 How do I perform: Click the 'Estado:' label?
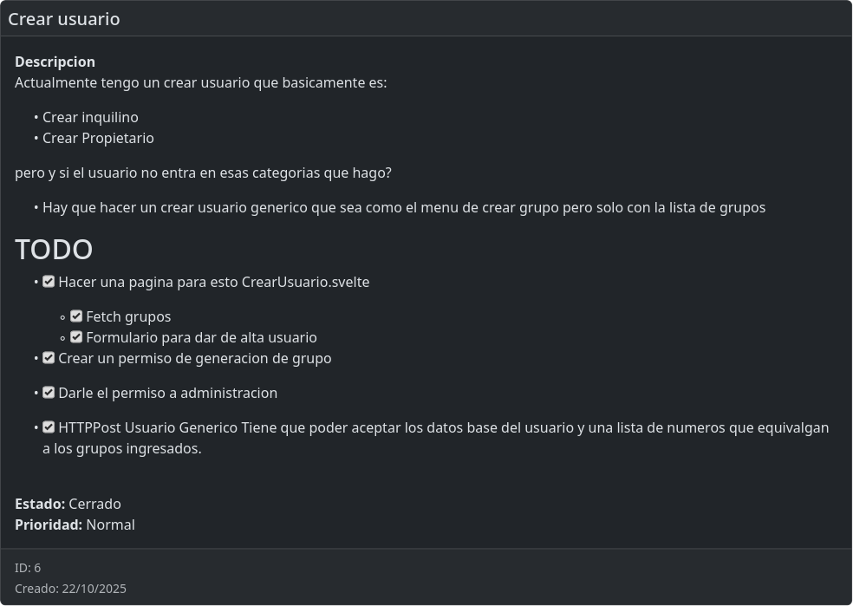(x=40, y=504)
